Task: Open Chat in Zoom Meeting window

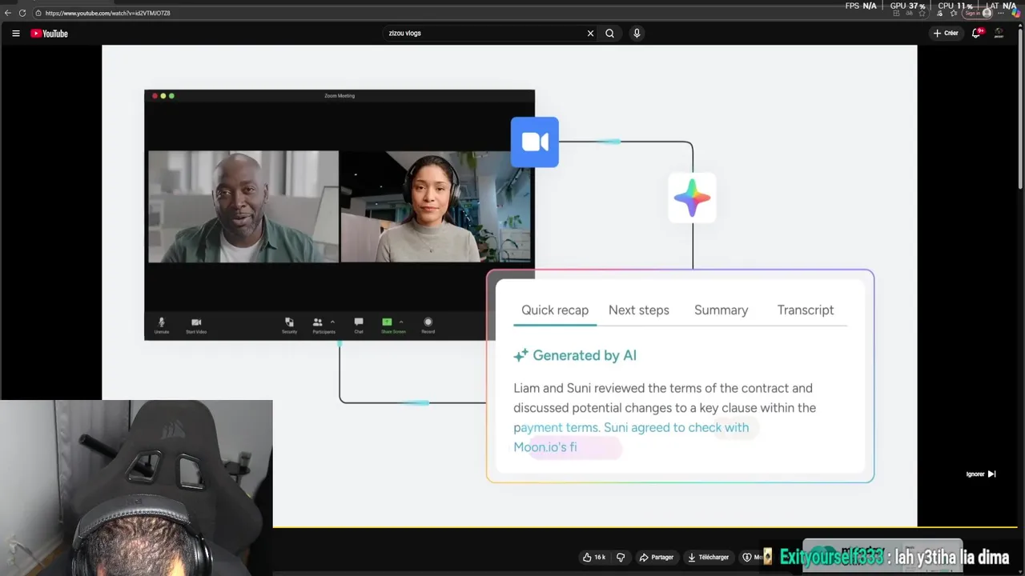Action: pos(359,325)
